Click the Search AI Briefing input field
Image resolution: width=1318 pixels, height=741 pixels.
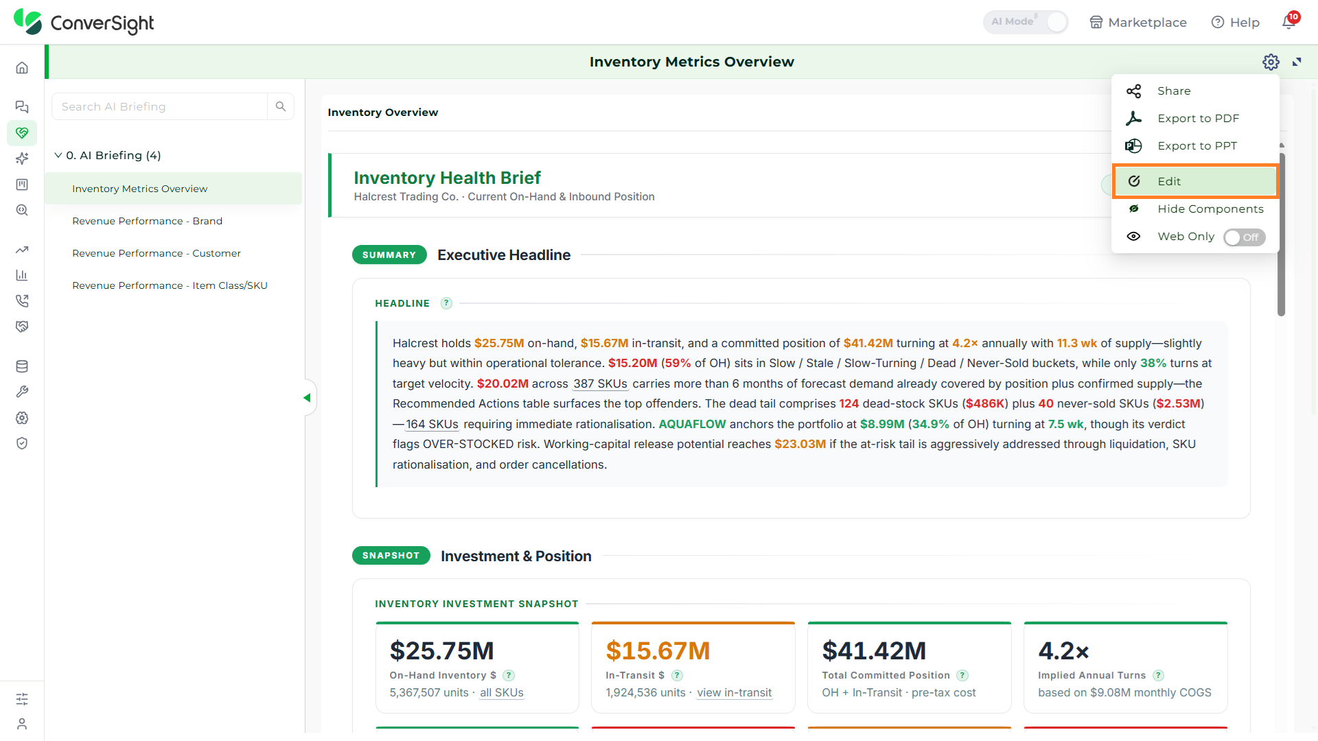point(159,106)
